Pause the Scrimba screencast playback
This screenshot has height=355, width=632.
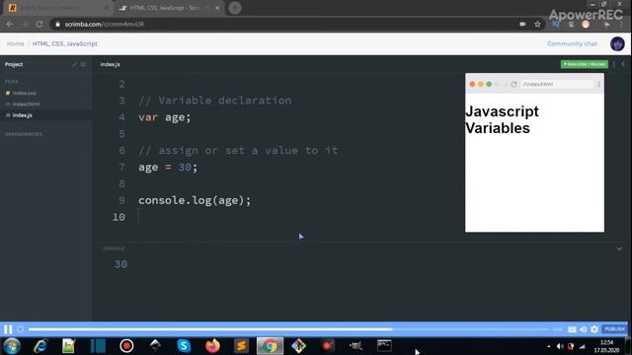[8, 329]
